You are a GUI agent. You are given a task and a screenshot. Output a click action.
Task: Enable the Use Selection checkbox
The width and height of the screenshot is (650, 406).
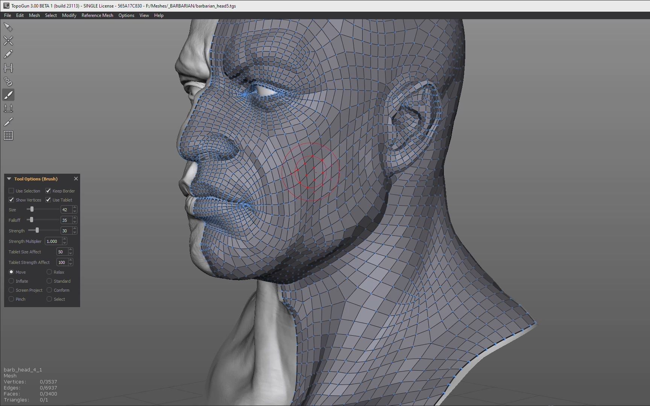pos(11,191)
